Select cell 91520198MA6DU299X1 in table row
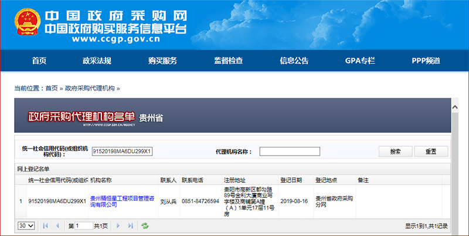 (x=57, y=201)
